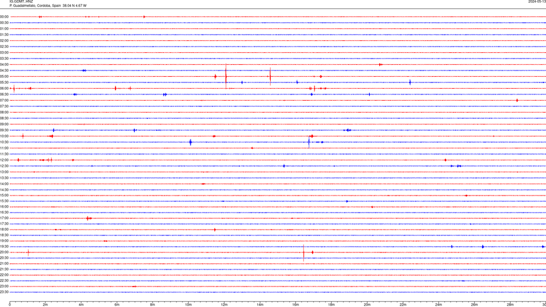Click the 15:00 trace label
Screen dimensions: 546x307
point(4,195)
